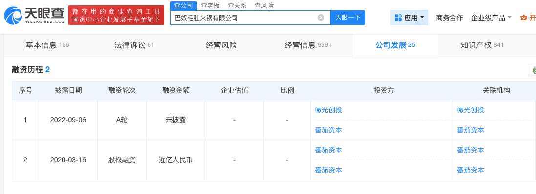Open the 应用 grid icon menu
This screenshot has height=194, width=536.
tap(398, 18)
